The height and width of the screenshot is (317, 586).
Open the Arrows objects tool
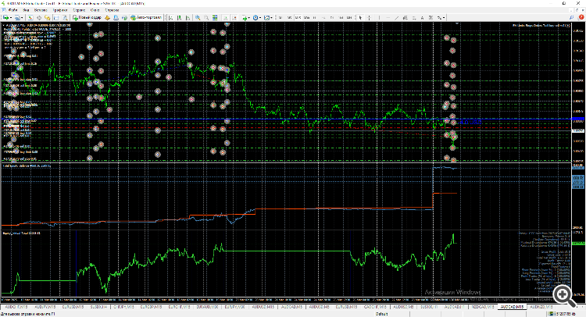click(439, 17)
